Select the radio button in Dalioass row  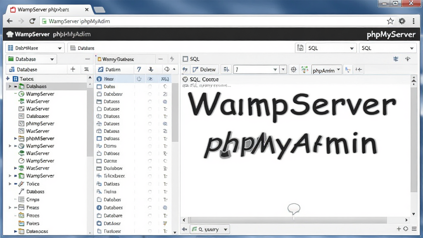point(150,138)
